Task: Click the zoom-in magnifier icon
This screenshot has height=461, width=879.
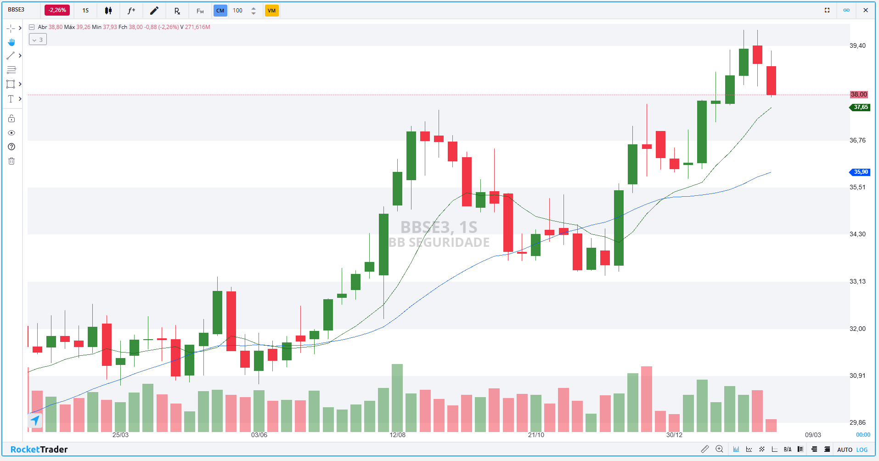Action: 720,449
